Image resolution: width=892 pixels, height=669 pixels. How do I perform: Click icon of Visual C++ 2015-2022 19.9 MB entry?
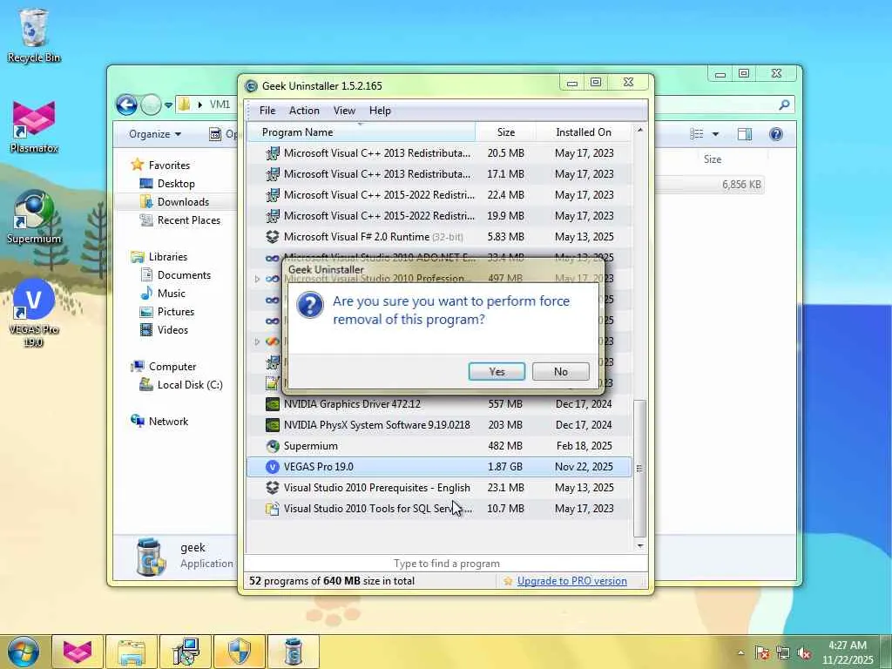tap(273, 216)
